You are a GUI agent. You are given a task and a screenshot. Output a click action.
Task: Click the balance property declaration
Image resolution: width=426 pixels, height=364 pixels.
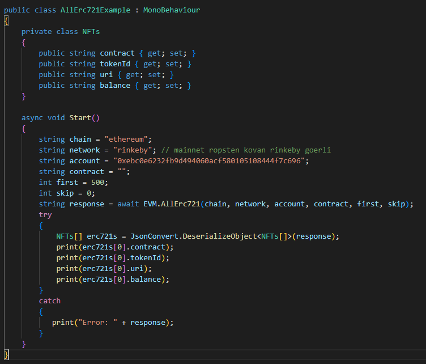pyautogui.click(x=115, y=86)
